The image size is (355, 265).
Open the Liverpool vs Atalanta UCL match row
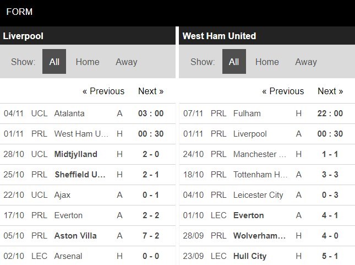88,113
